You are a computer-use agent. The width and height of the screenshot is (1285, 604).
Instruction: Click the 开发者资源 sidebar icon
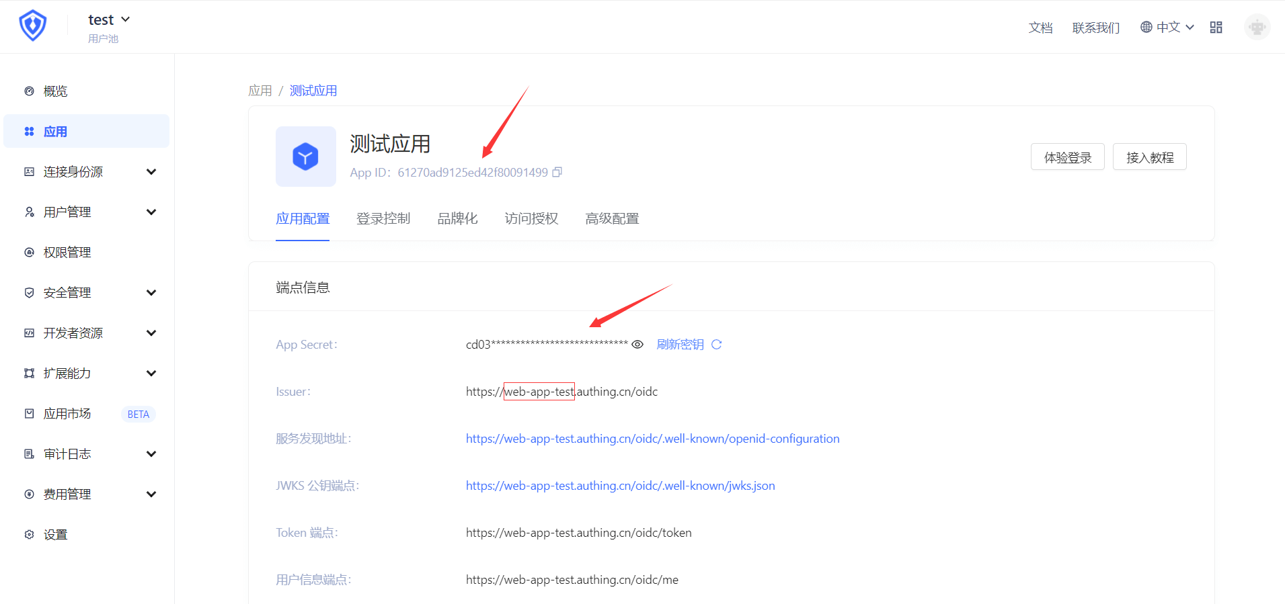point(29,333)
